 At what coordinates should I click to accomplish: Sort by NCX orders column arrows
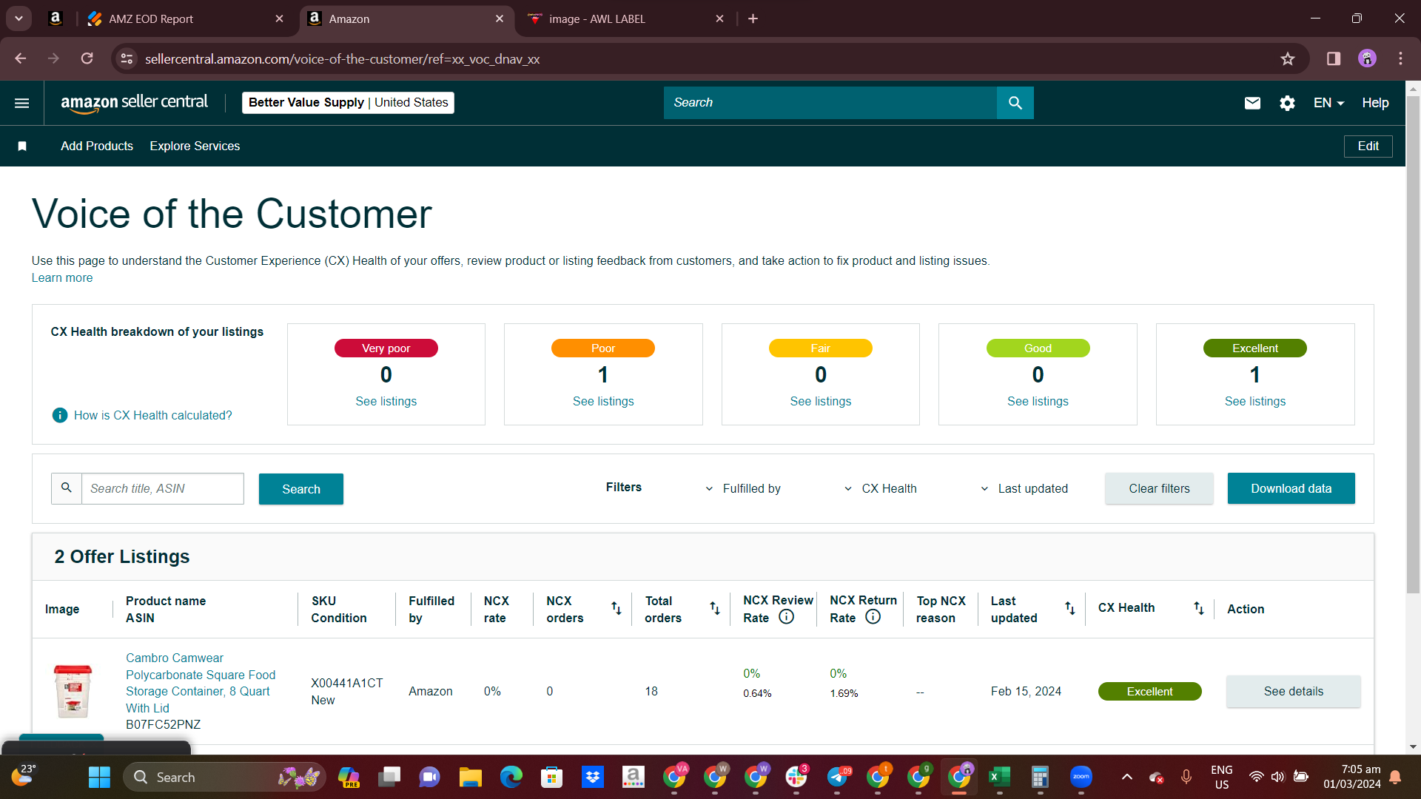617,608
